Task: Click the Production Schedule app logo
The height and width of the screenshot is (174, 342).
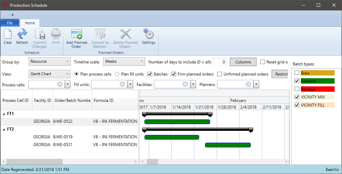Action: [x=6, y=5]
